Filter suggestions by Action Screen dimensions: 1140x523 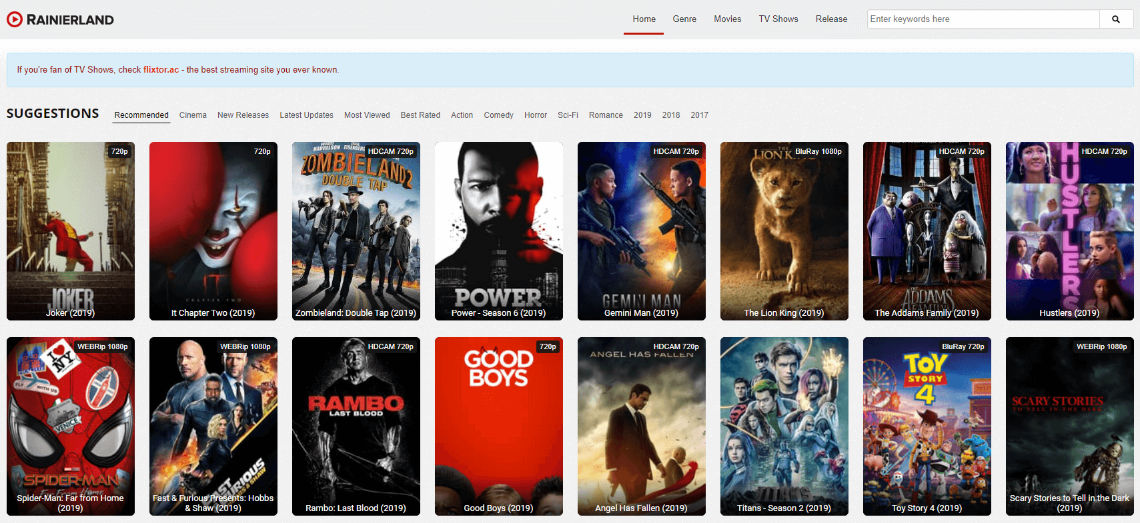point(462,115)
